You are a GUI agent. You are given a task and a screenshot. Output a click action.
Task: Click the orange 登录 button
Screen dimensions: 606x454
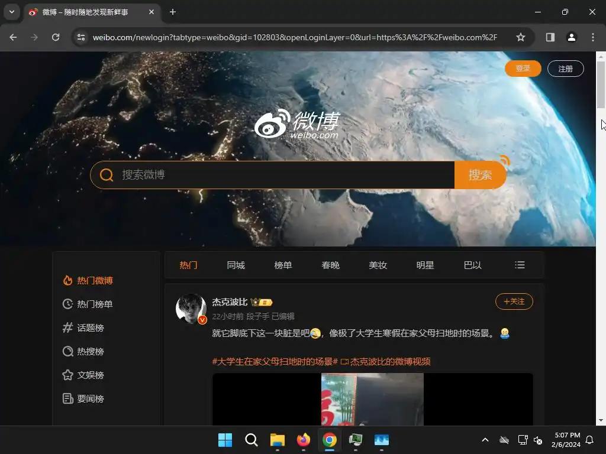pos(523,69)
